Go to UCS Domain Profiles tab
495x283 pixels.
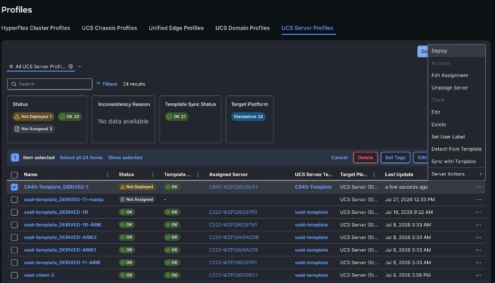[242, 28]
